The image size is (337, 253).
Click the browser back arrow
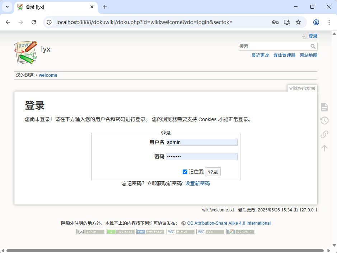click(x=8, y=22)
